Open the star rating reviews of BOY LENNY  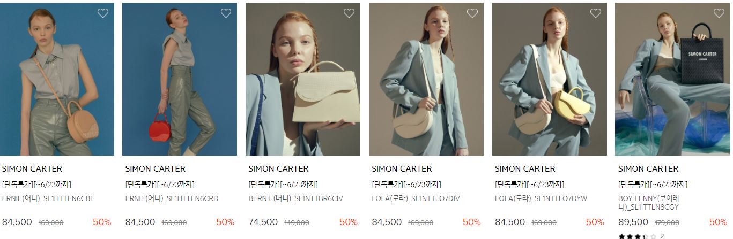coord(641,236)
